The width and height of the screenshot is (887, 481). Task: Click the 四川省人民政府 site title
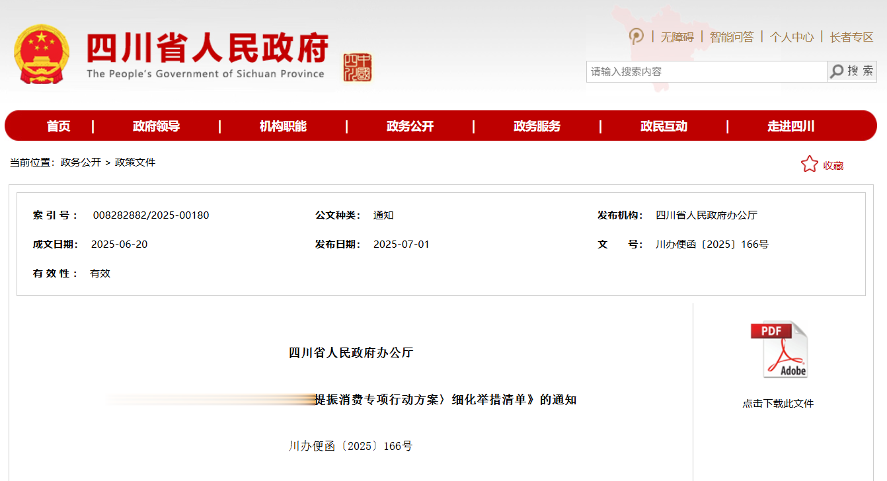[x=208, y=48]
